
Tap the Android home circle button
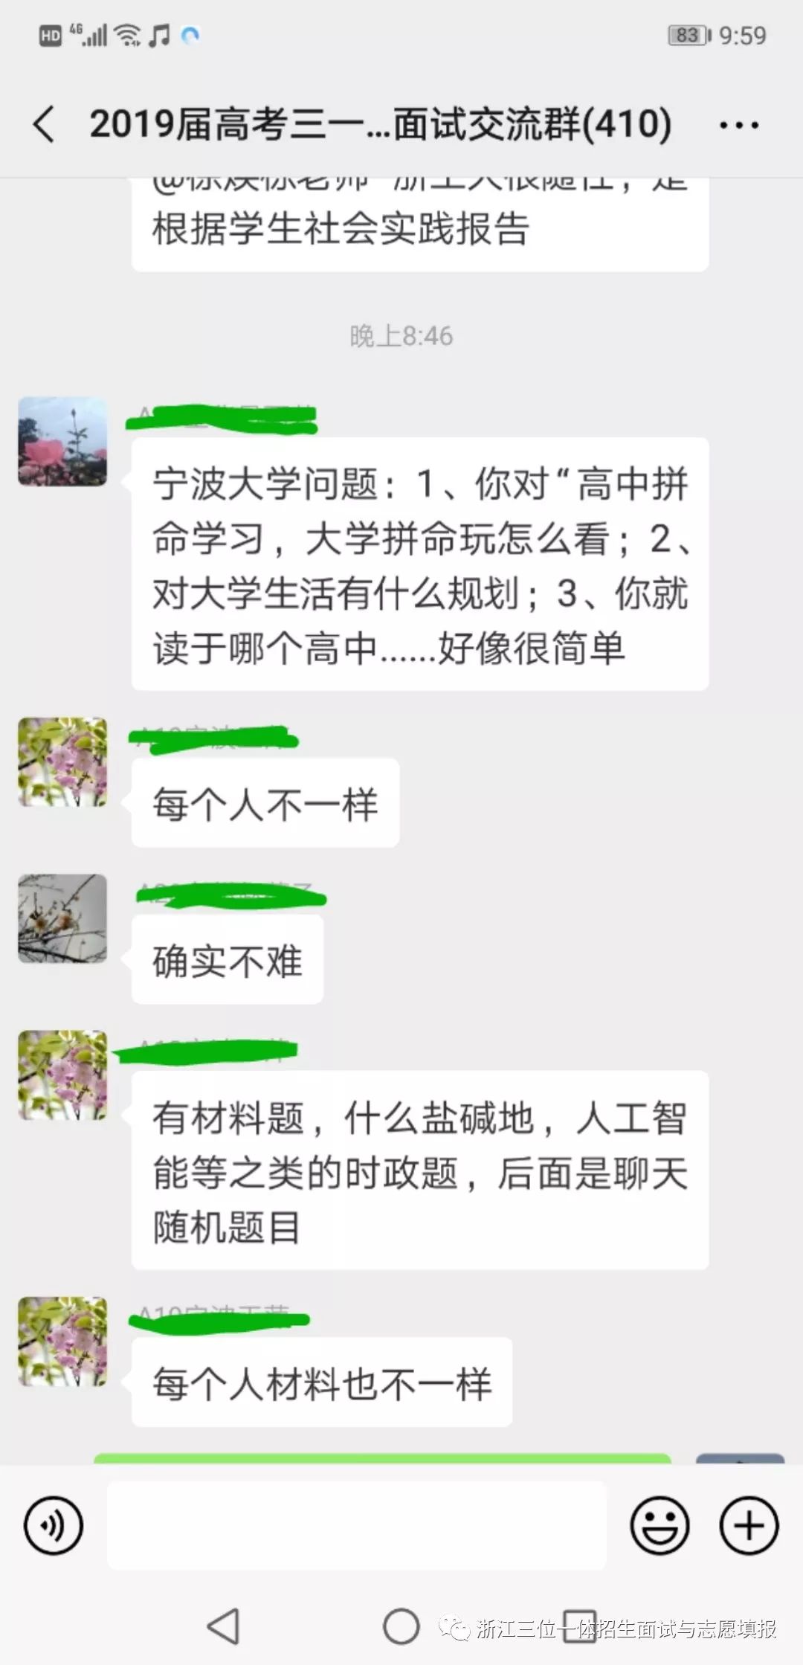[401, 1626]
